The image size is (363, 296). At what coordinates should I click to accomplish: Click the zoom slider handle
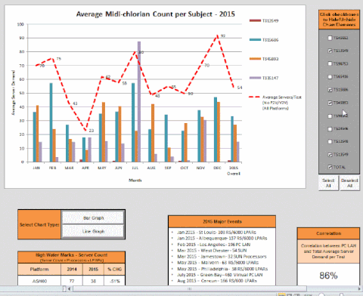point(341,294)
